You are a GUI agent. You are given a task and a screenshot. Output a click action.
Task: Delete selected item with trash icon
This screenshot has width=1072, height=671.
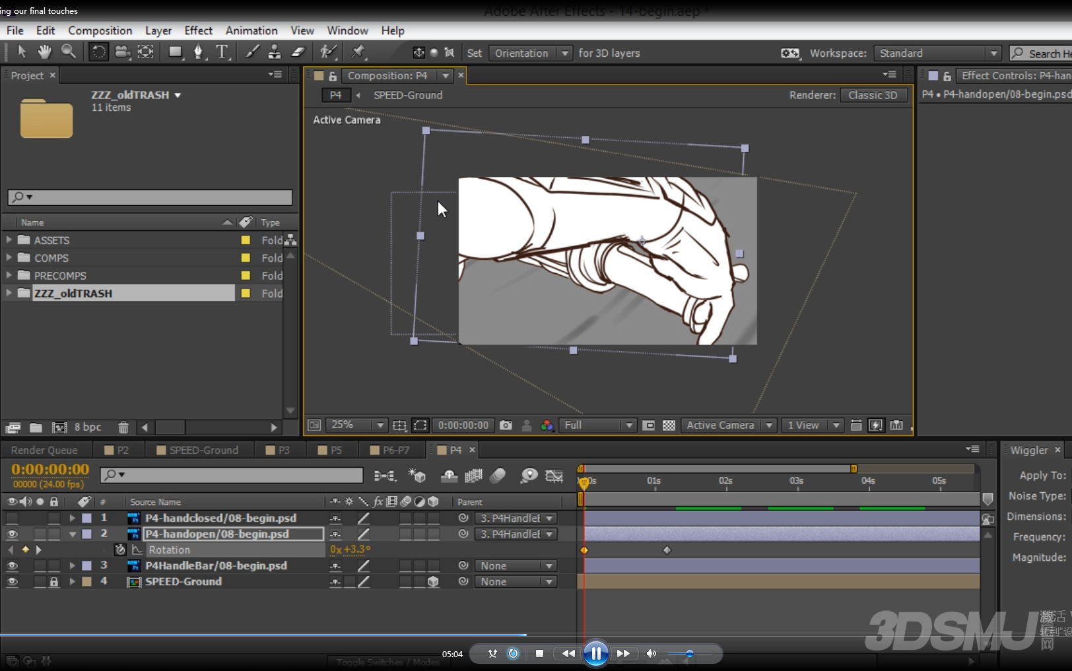123,428
